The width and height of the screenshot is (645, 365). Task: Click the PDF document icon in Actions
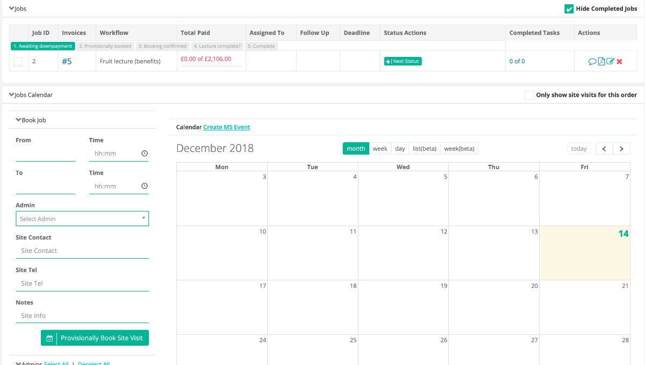pyautogui.click(x=601, y=62)
